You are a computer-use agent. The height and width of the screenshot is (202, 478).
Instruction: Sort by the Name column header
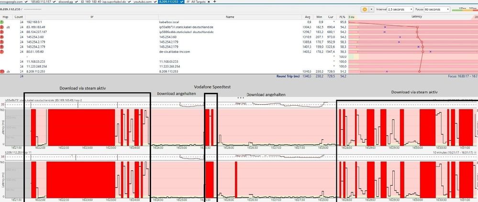230,17
